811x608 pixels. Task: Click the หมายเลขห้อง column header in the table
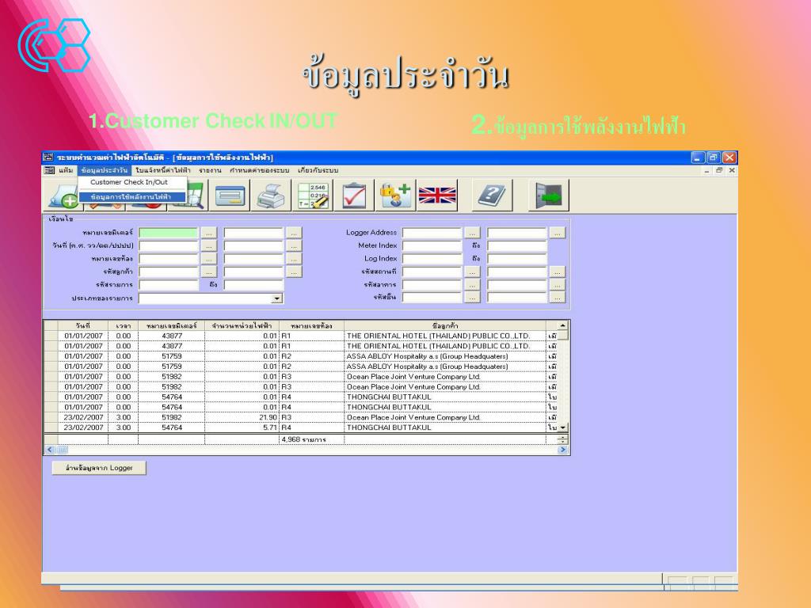pos(311,325)
